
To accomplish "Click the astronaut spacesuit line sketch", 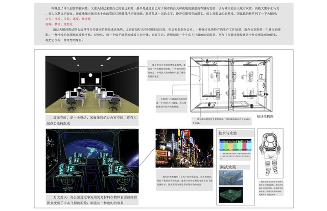I will (270, 153).
